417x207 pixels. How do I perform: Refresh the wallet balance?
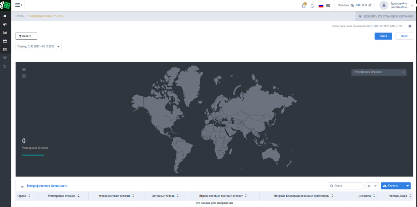point(370,6)
